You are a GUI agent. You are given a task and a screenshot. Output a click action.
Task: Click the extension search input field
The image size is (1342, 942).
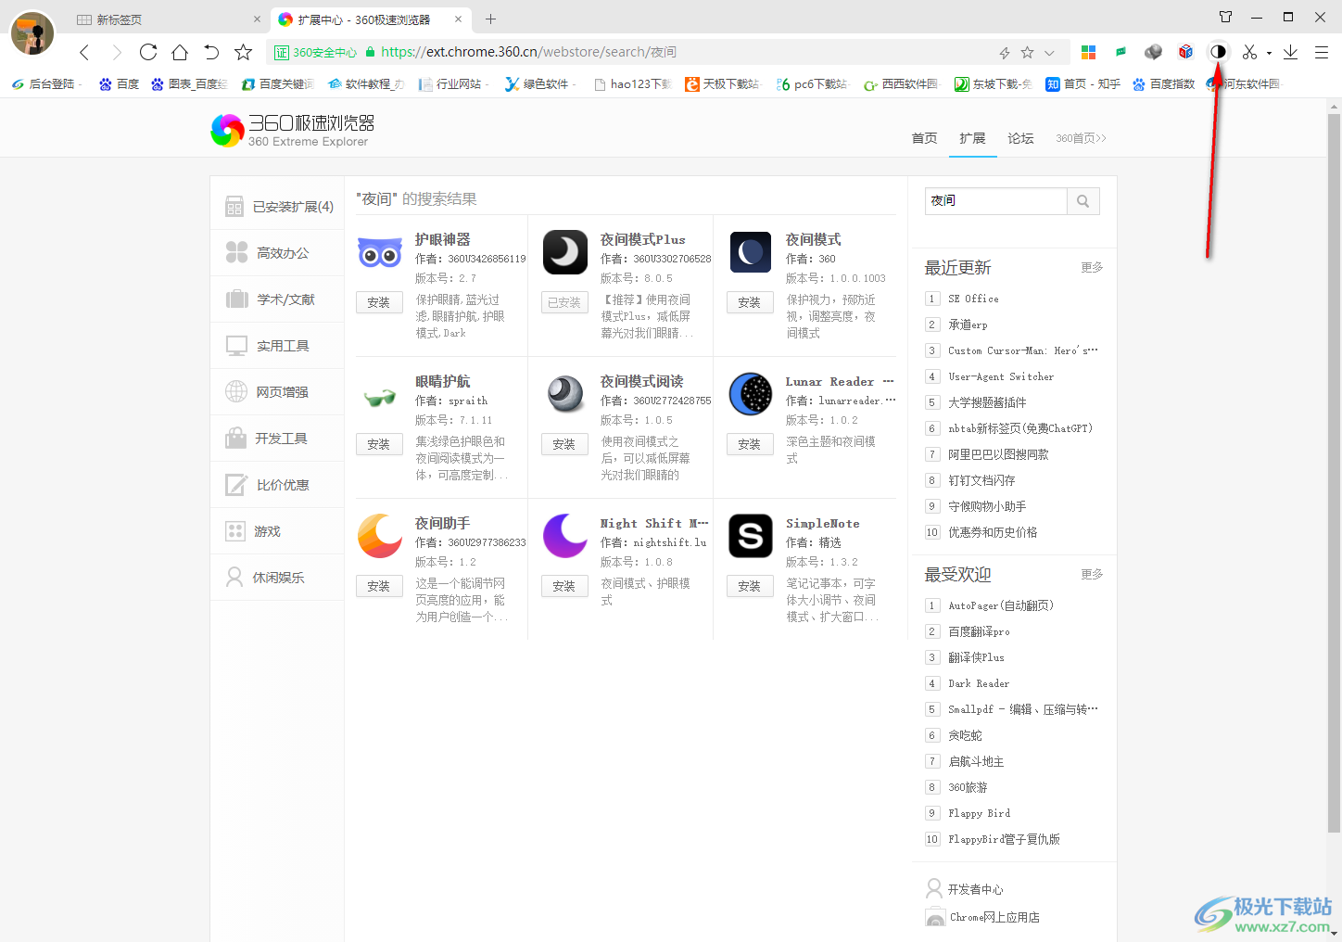995,201
